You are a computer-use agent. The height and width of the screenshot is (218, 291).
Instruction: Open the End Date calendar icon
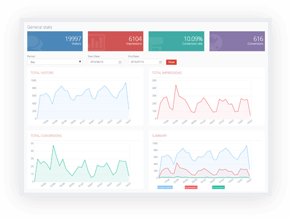(x=161, y=62)
